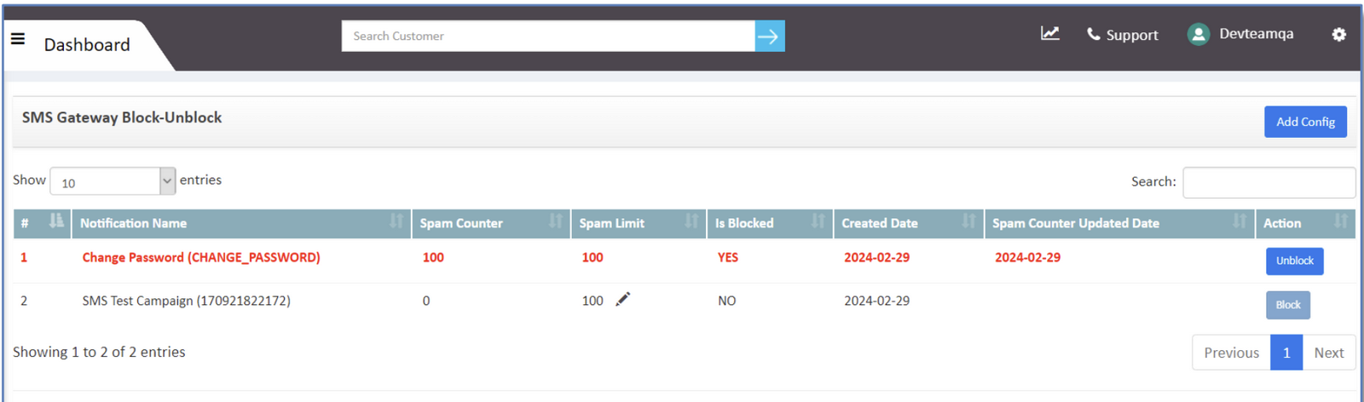
Task: Block the SMS Test Campaign notification
Action: pos(1287,305)
